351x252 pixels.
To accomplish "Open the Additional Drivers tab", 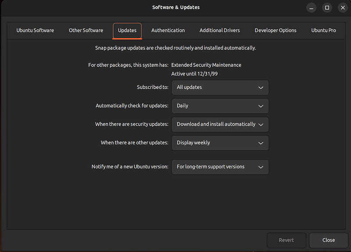I will point(220,30).
